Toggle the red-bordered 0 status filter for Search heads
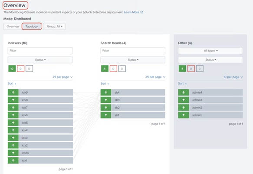 tap(113, 69)
